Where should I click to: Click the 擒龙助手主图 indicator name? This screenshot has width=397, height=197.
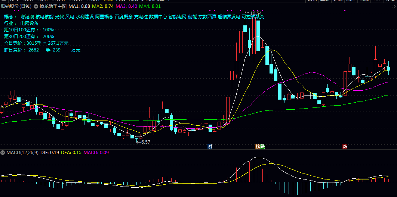pos(52,6)
